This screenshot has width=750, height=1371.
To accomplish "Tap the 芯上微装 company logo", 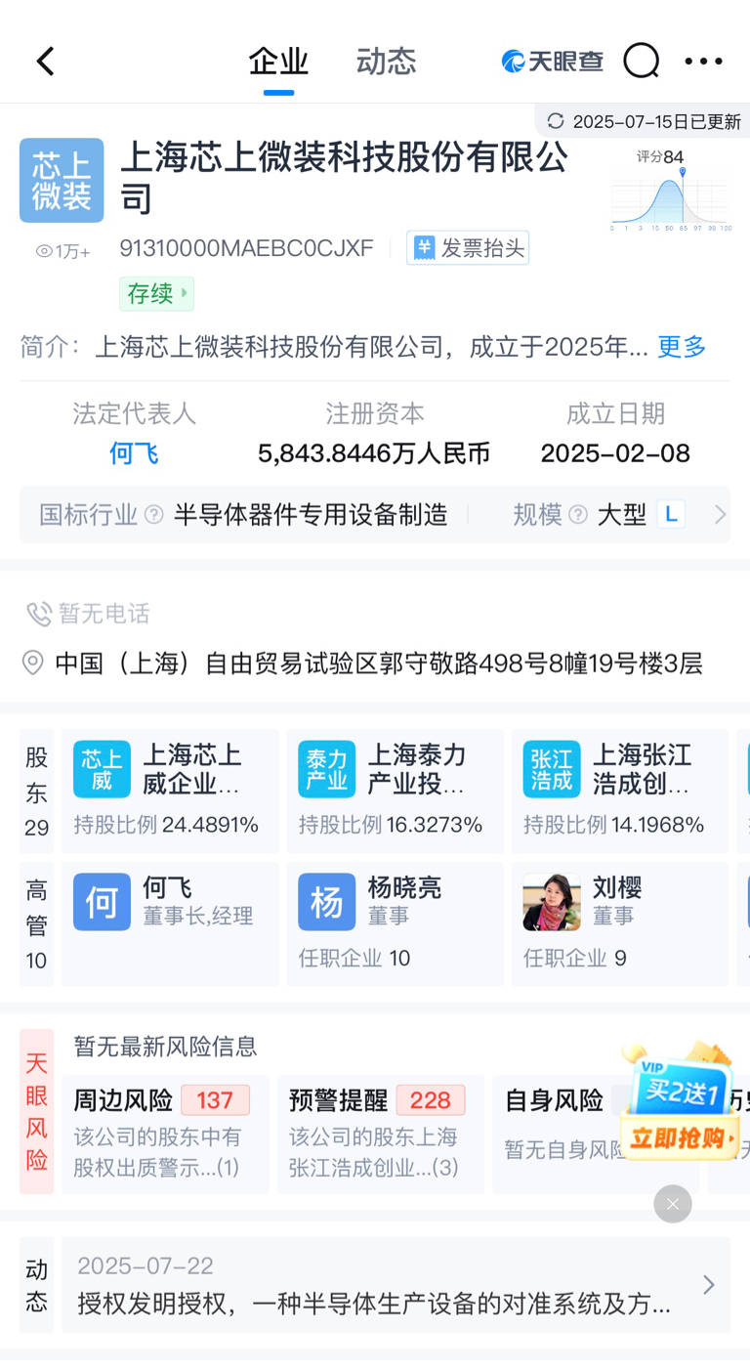I will tap(62, 180).
